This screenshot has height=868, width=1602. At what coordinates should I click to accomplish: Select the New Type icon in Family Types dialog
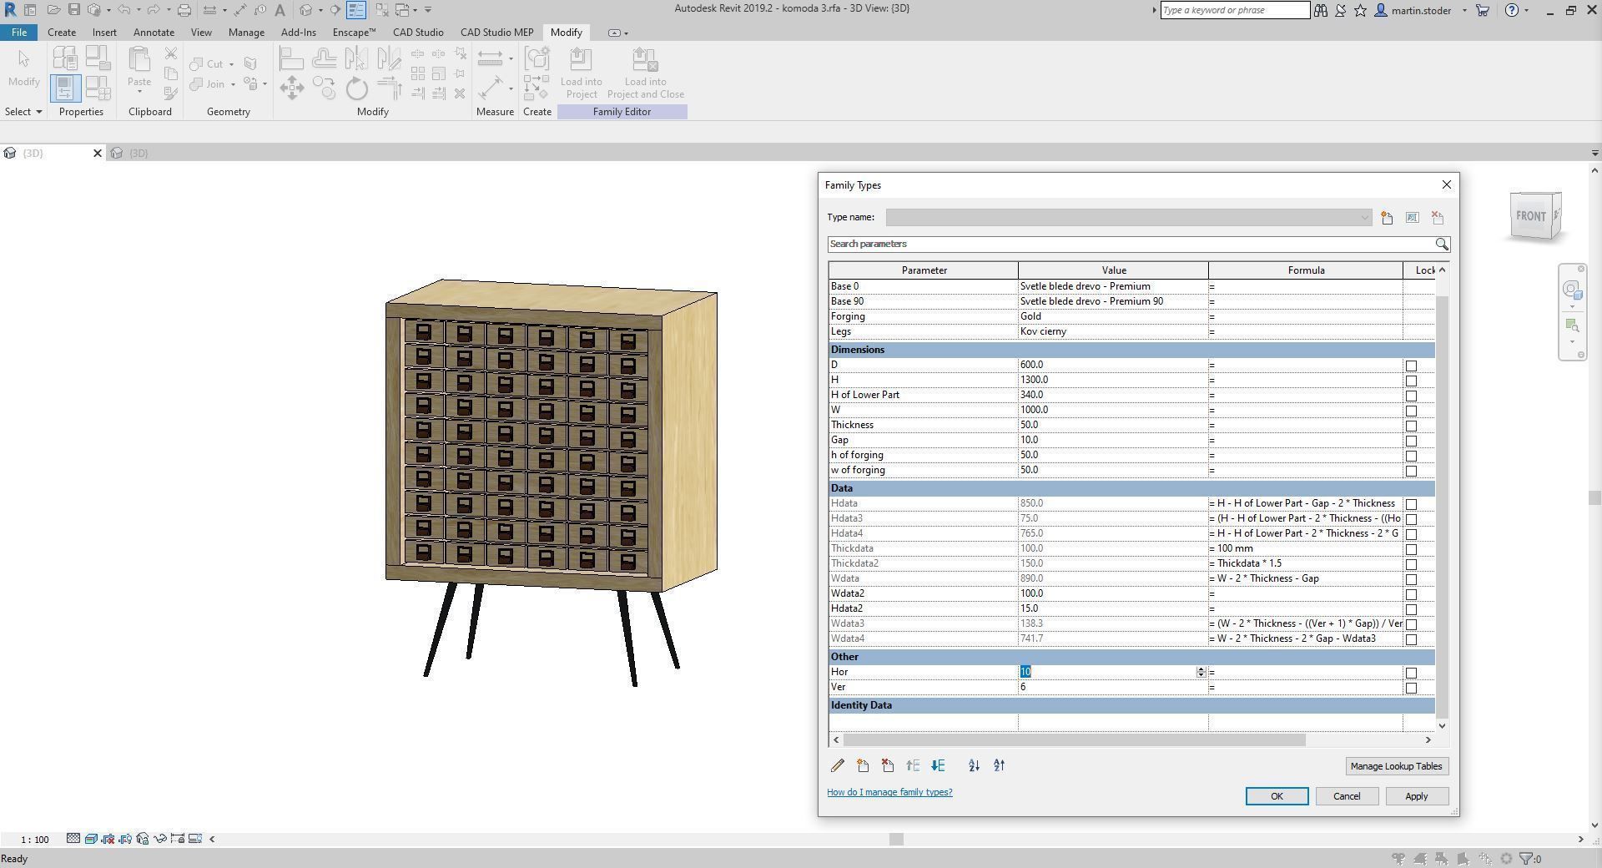1387,217
